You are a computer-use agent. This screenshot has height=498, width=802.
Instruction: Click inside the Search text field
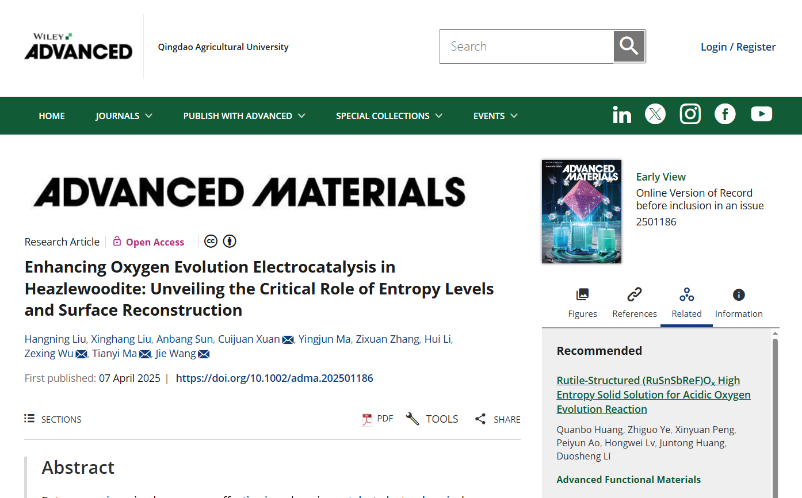[526, 47]
